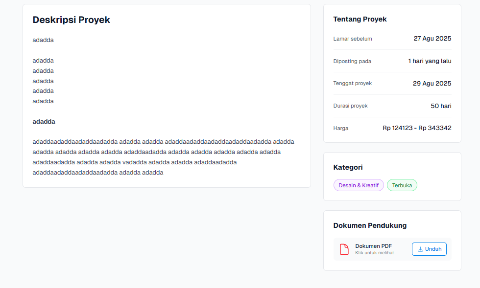Click the Tentang Proyek heading
Image resolution: width=480 pixels, height=288 pixels.
pos(360,19)
